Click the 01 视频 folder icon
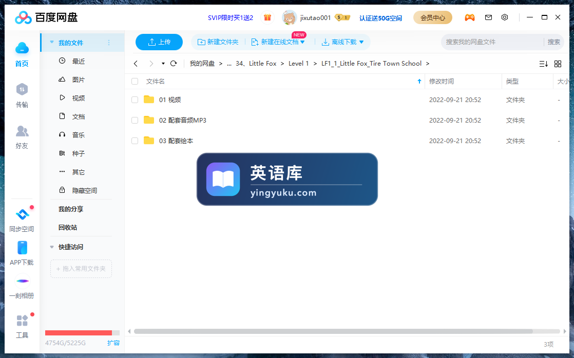Image resolution: width=574 pixels, height=358 pixels. (148, 100)
